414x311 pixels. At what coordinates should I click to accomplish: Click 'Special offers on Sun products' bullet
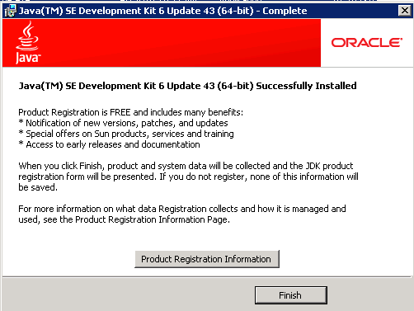click(x=126, y=134)
